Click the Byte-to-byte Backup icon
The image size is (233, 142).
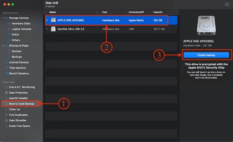click(6, 104)
